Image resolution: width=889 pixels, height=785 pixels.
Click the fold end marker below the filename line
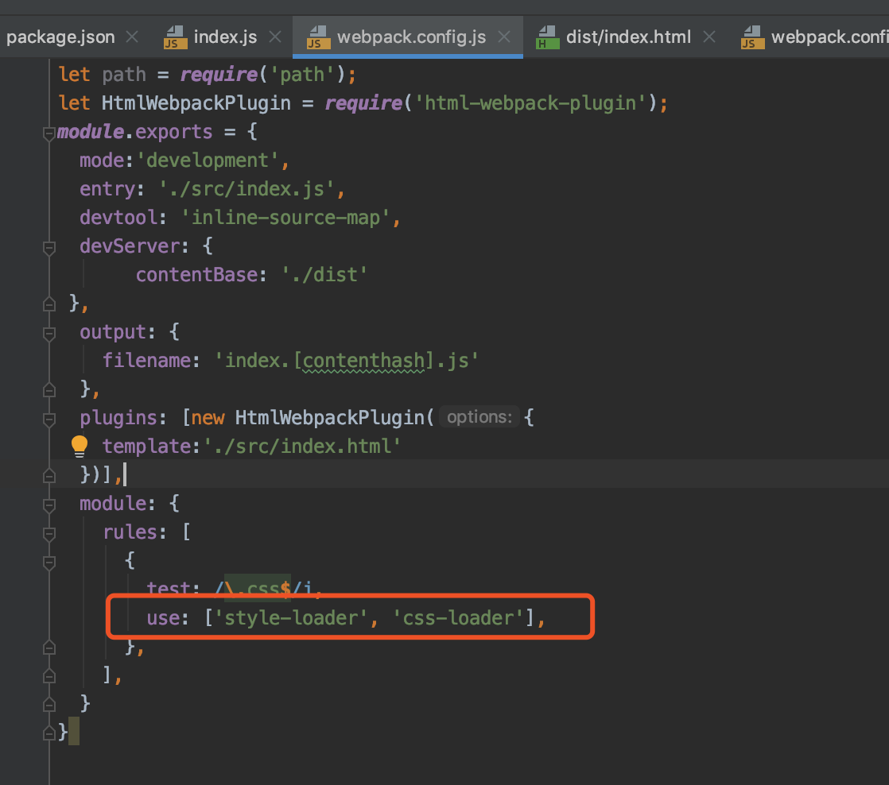49,389
